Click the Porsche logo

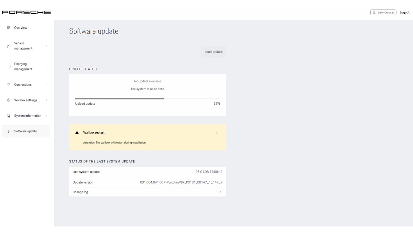[26, 12]
